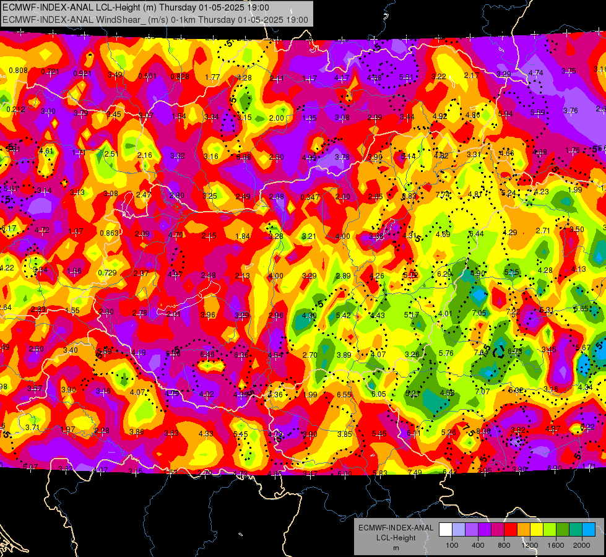Click the legend tick label 1200
The image size is (606, 557).
tap(530, 545)
